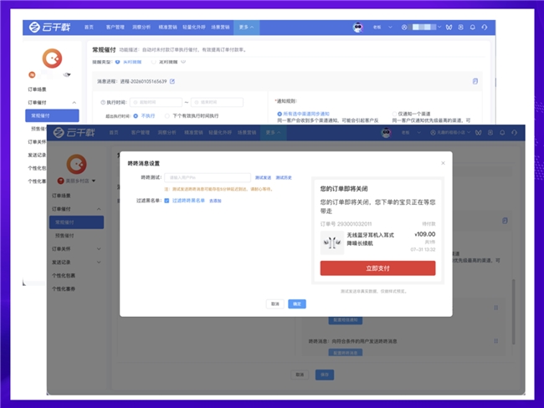The image size is (544, 408).
Task: Select the 不执行 radio option
Action: 136,115
